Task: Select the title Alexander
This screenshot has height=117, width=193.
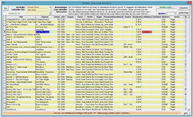Action: click(x=10, y=29)
